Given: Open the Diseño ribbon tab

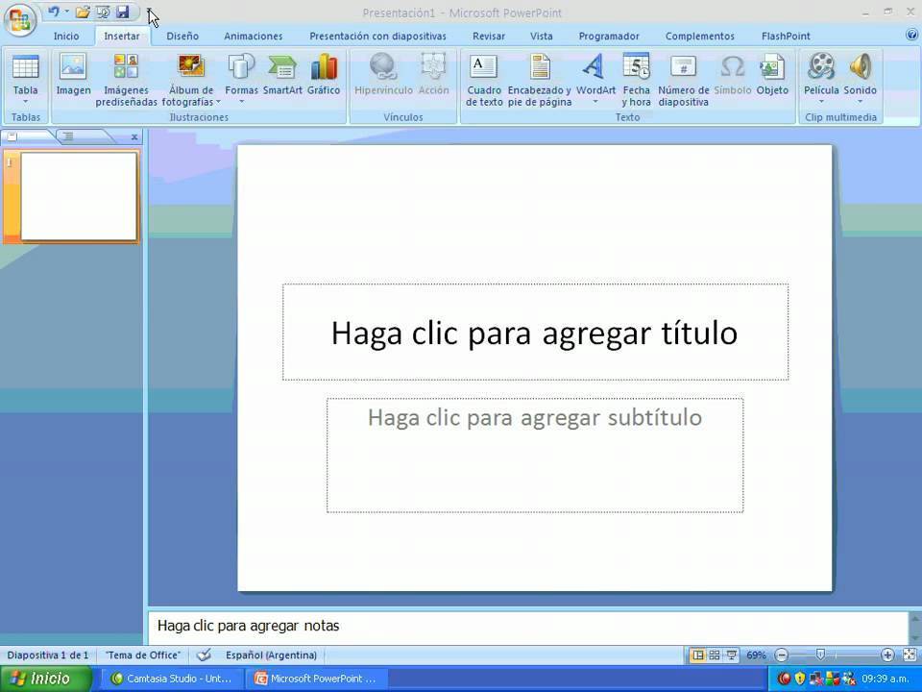Looking at the screenshot, I should 182,37.
